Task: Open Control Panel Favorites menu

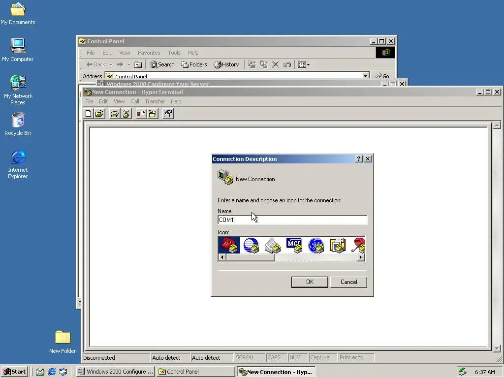Action: tap(149, 53)
